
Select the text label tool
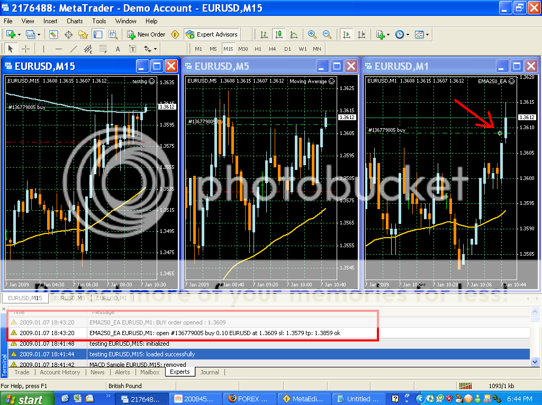pos(118,49)
